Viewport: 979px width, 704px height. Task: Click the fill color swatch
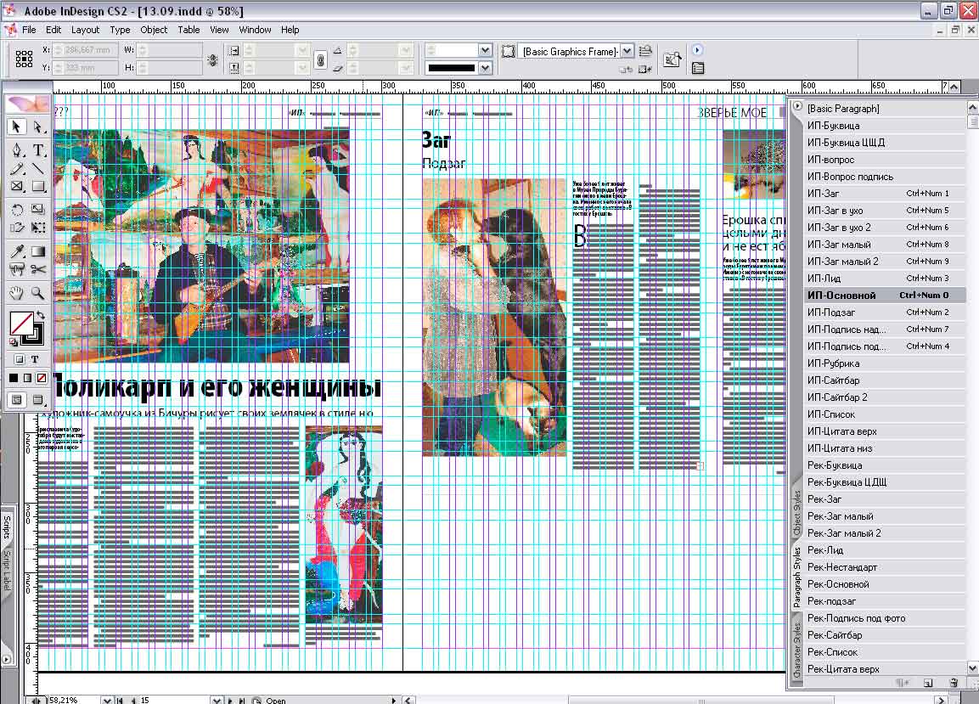click(x=21, y=324)
